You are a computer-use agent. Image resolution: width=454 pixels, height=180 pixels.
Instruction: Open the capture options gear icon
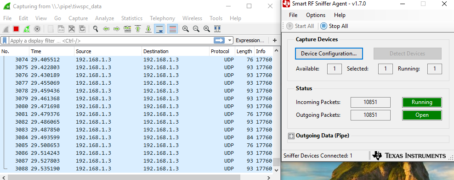click(37, 29)
